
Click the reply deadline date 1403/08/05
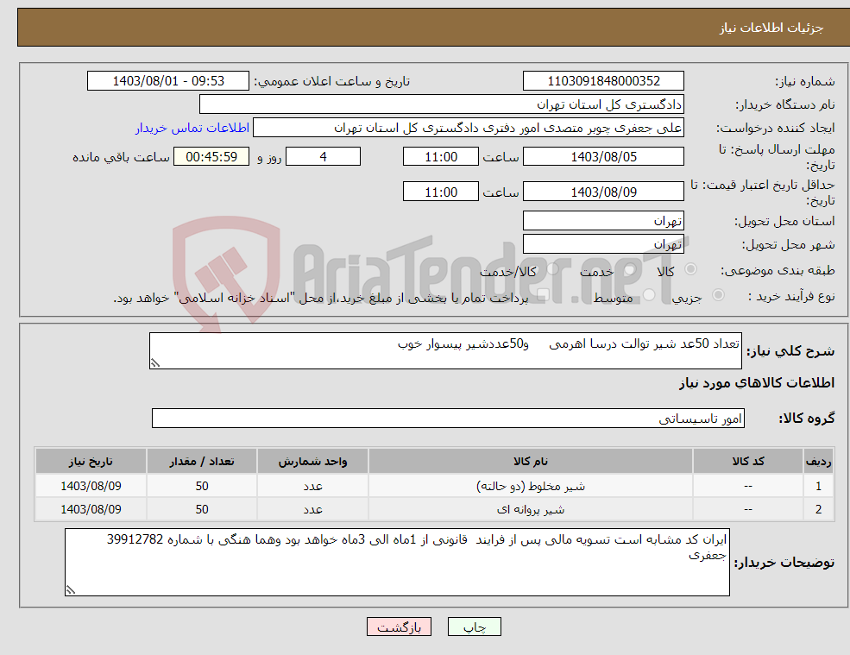[x=603, y=157]
